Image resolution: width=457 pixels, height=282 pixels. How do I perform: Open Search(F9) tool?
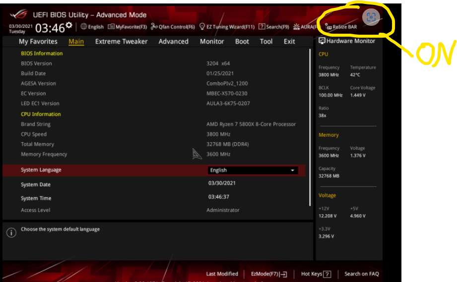pyautogui.click(x=274, y=27)
